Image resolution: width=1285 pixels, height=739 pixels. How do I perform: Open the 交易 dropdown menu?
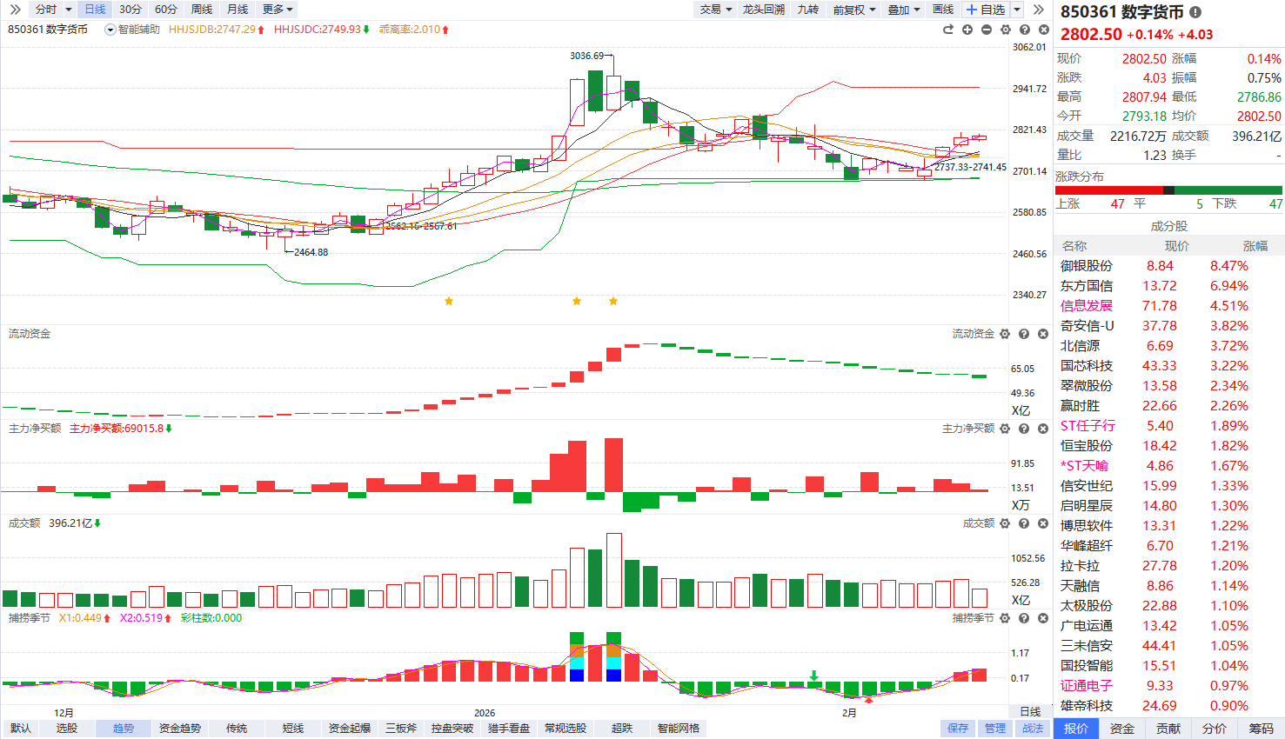pos(715,10)
